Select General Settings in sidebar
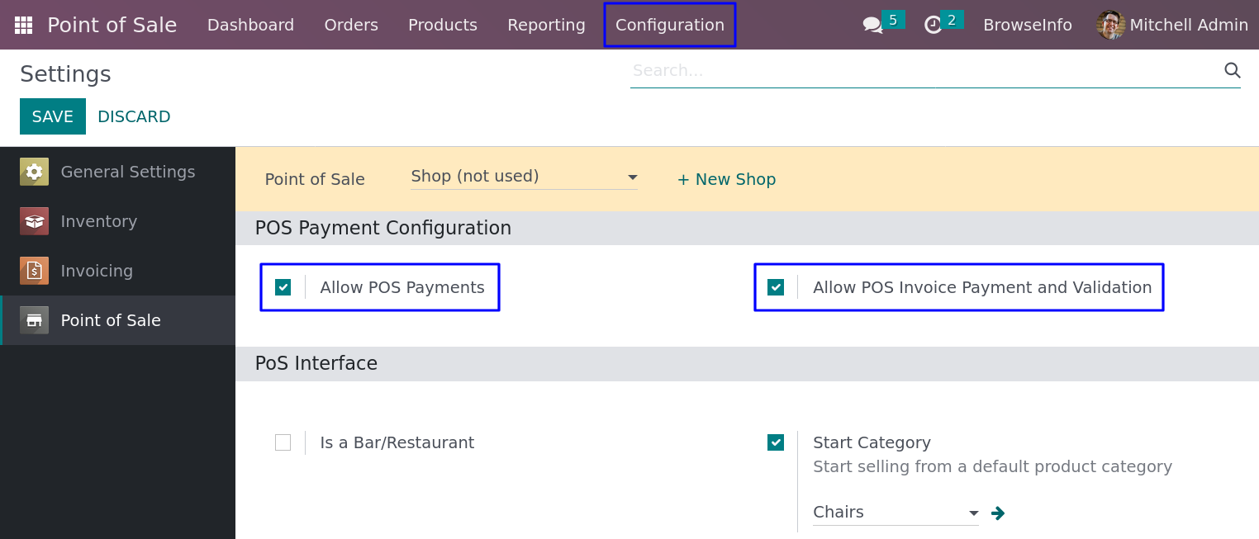This screenshot has width=1259, height=539. pyautogui.click(x=117, y=172)
